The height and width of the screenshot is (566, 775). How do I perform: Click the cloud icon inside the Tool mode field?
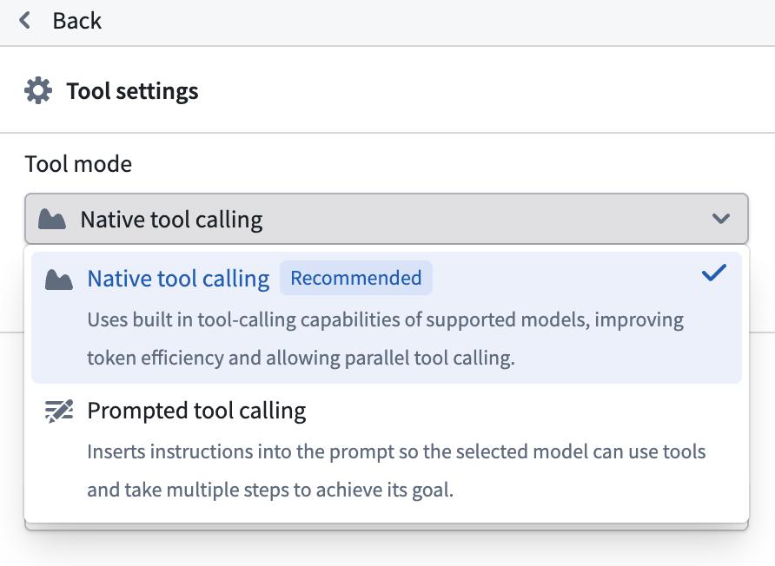pyautogui.click(x=52, y=219)
